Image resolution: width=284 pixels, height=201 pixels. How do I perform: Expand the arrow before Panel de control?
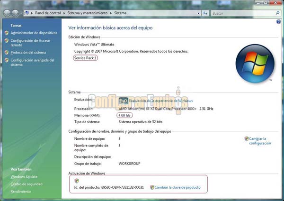tap(32, 13)
